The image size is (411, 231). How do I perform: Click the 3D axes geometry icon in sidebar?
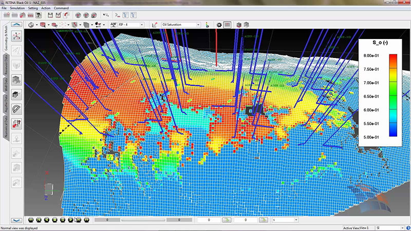[x=16, y=36]
